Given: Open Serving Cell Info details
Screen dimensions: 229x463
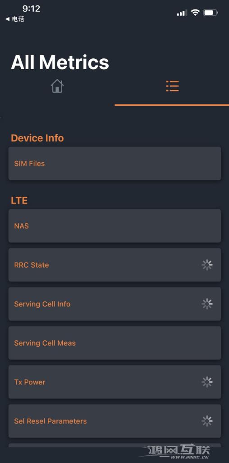Looking at the screenshot, I should (x=114, y=304).
